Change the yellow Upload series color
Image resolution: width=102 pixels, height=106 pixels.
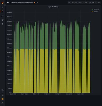pos(92,12)
